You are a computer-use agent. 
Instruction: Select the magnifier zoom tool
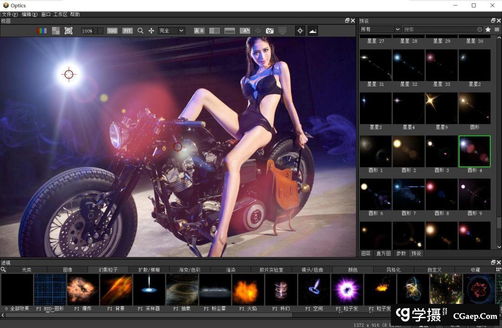tap(140, 31)
